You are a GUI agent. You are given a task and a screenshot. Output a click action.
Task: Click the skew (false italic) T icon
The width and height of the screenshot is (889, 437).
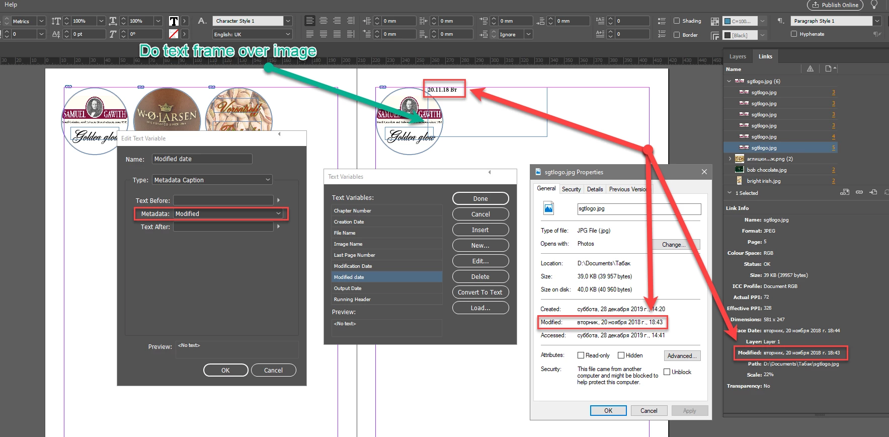[x=113, y=34]
